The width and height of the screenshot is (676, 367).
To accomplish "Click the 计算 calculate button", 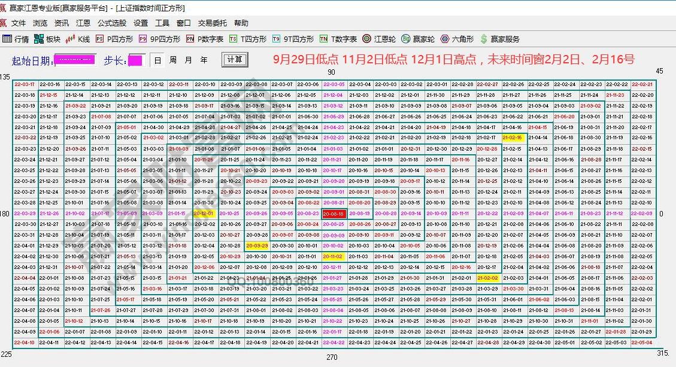I will pyautogui.click(x=235, y=60).
